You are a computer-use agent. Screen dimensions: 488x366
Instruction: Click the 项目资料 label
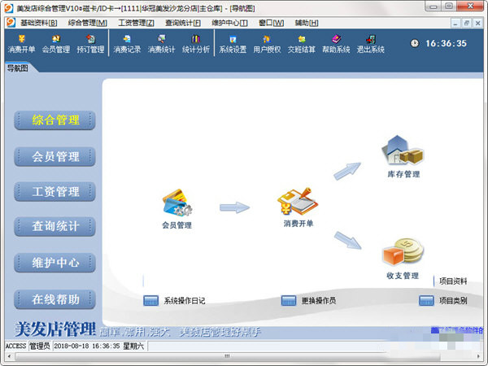tap(453, 281)
